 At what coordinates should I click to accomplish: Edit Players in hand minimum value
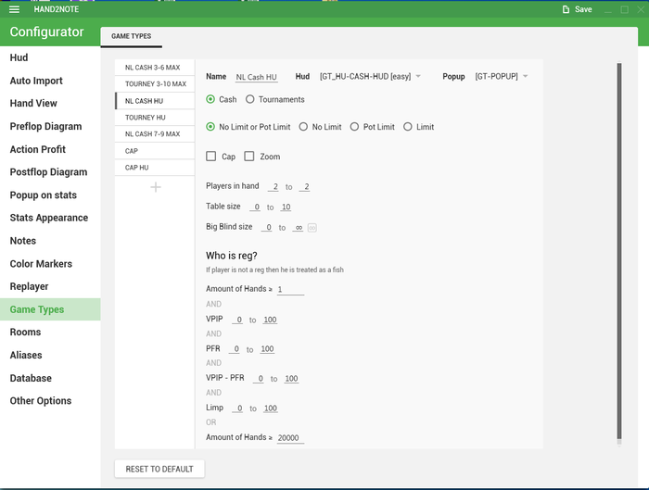[274, 186]
